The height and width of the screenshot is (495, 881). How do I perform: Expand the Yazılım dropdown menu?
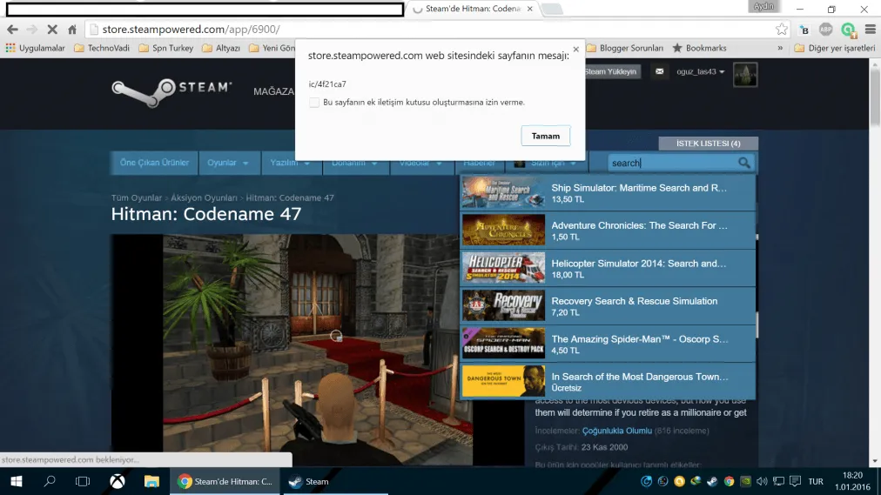[290, 163]
